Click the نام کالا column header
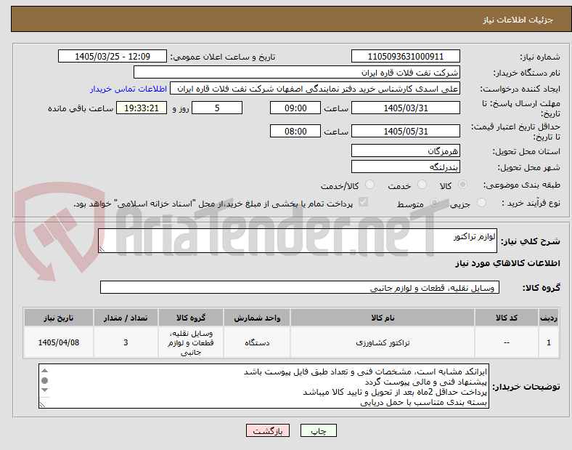The height and width of the screenshot is (450, 572). (x=383, y=318)
